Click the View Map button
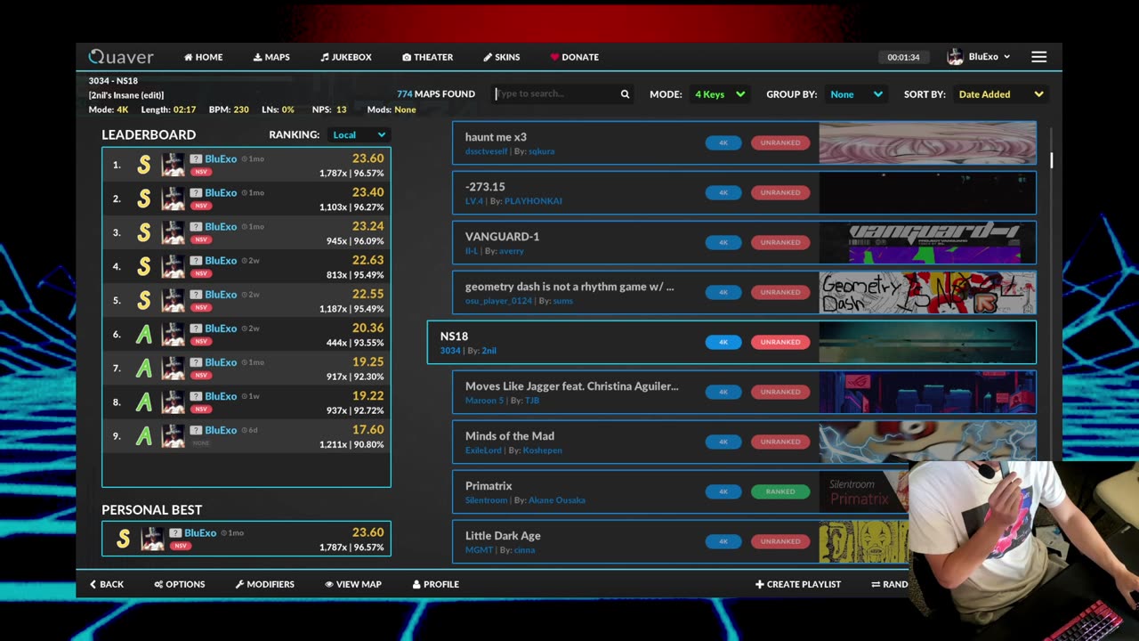This screenshot has width=1139, height=641. coord(353,584)
